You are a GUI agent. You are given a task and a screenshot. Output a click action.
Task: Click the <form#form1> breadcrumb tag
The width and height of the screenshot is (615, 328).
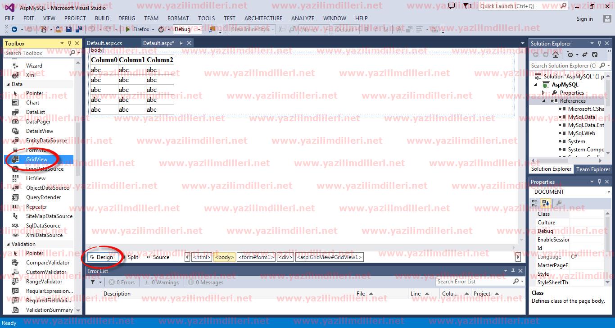(x=256, y=257)
